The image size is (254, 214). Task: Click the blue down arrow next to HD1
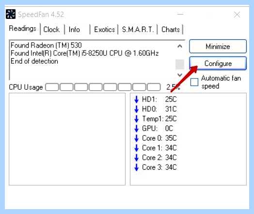click(x=136, y=99)
